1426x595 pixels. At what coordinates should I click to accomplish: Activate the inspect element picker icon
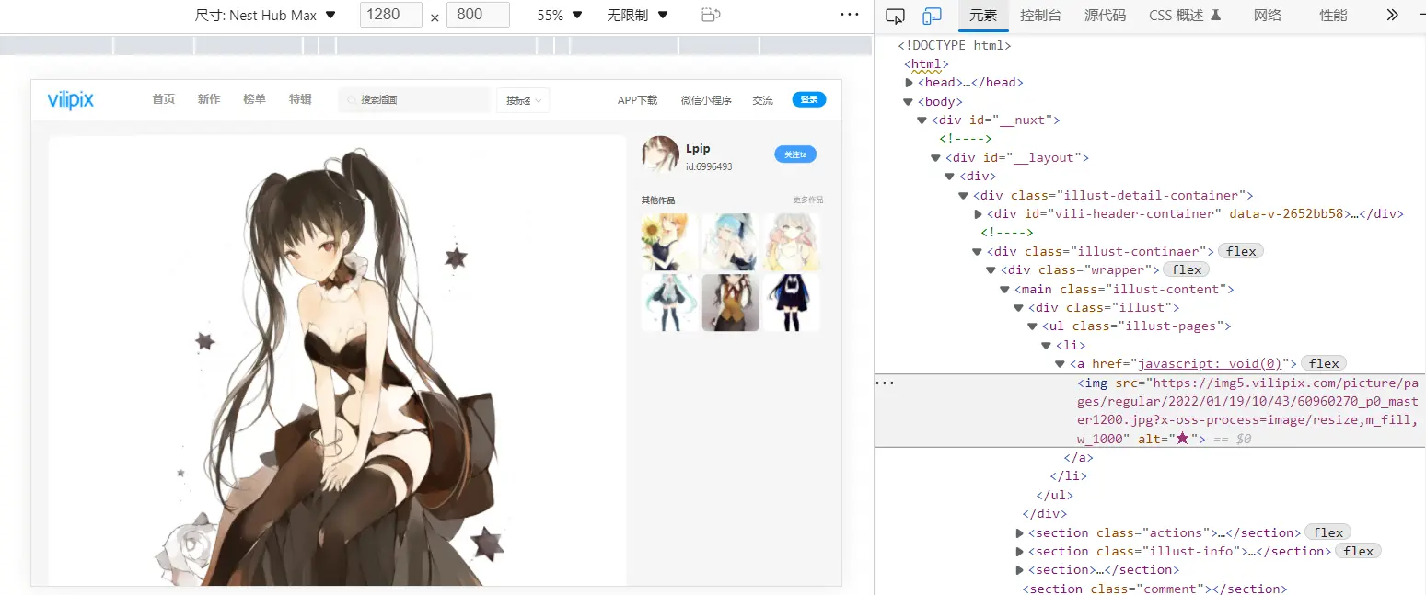click(895, 16)
